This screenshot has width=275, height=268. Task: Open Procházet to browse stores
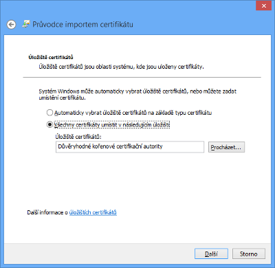(226, 147)
